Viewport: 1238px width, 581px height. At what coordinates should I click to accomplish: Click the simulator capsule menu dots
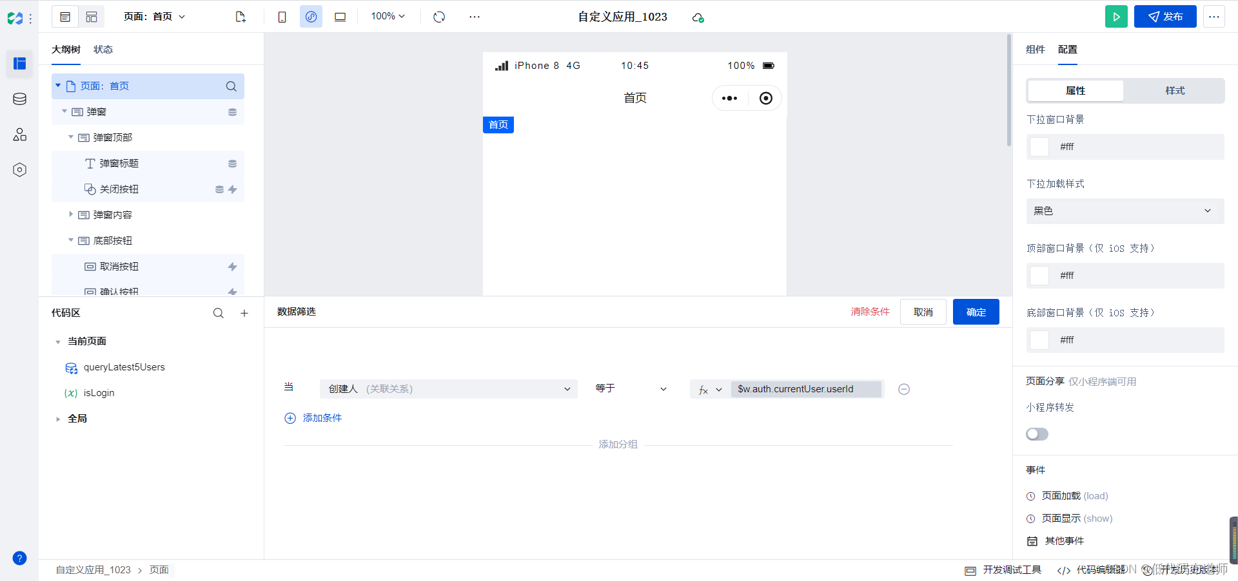pos(729,99)
